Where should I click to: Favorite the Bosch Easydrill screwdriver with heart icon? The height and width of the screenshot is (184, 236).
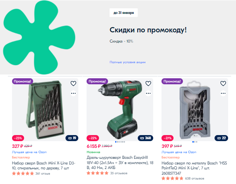(x=148, y=84)
